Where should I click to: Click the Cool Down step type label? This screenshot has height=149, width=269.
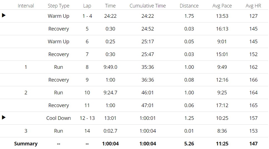pos(58,118)
